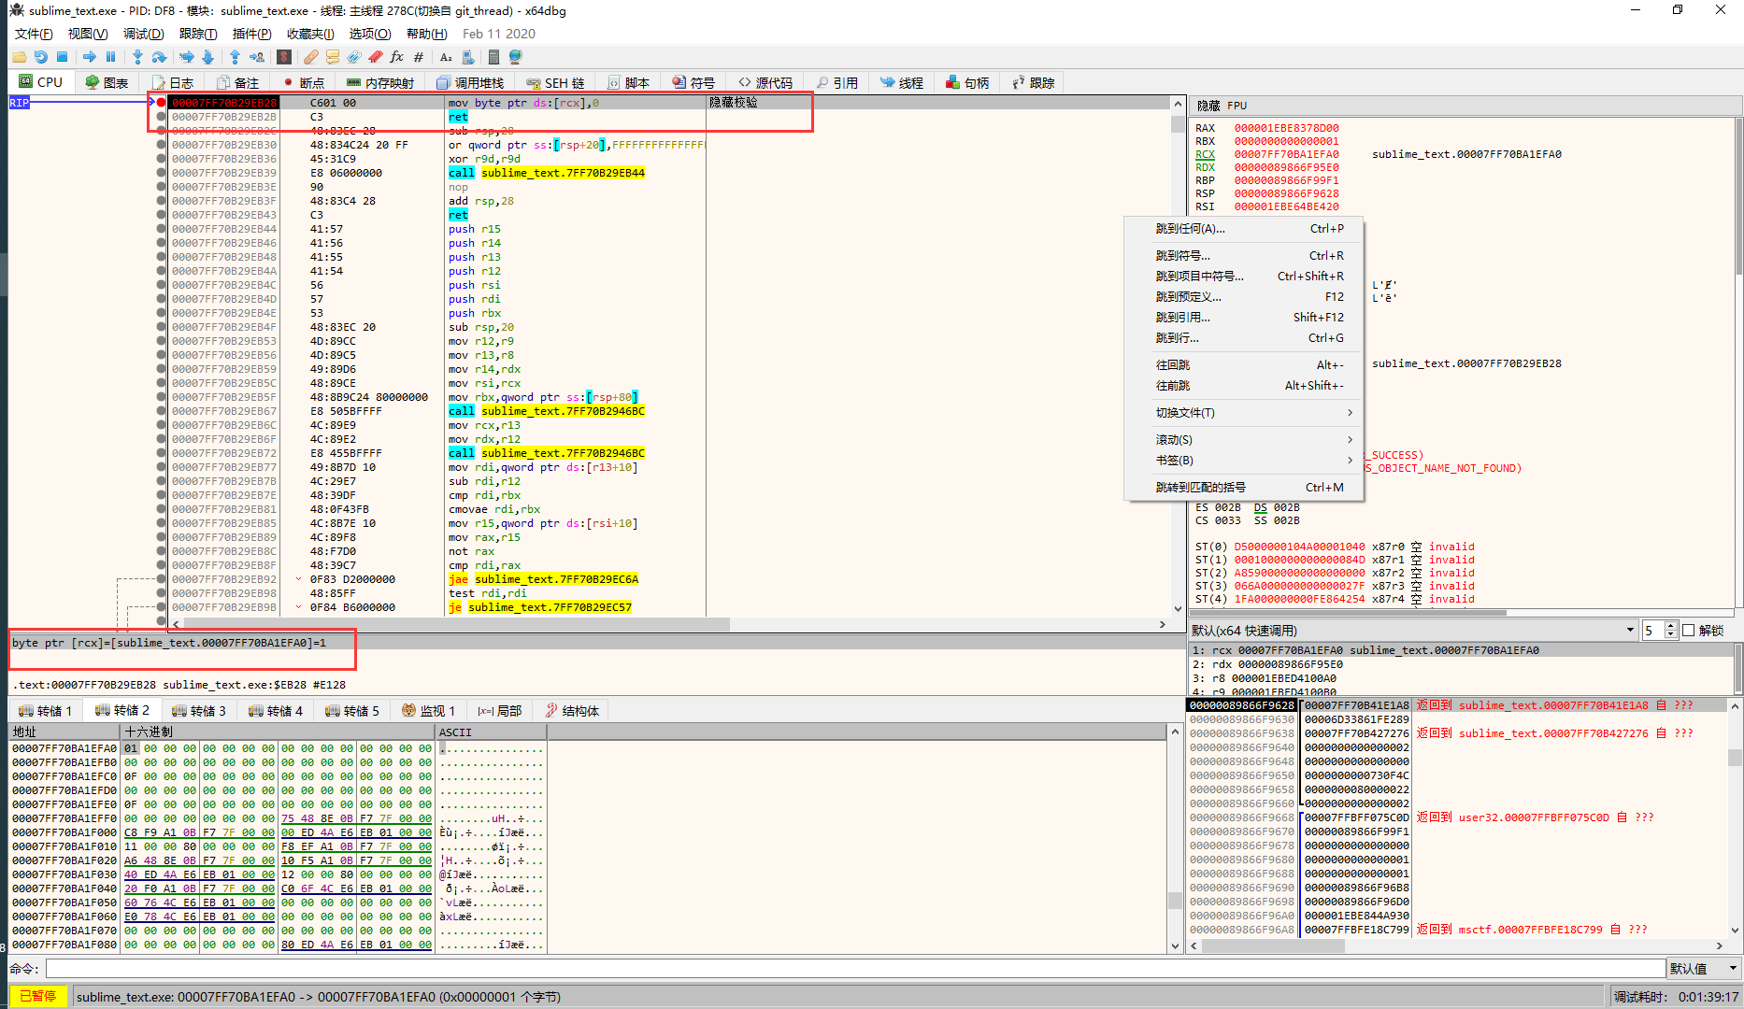The image size is (1744, 1009).
Task: Open the Comments speech bubble icon
Action: tap(333, 57)
